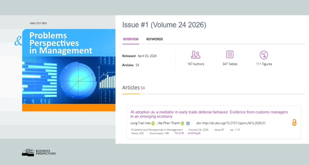Click the Tables grid icon
The height and width of the screenshot is (165, 309).
(230, 55)
